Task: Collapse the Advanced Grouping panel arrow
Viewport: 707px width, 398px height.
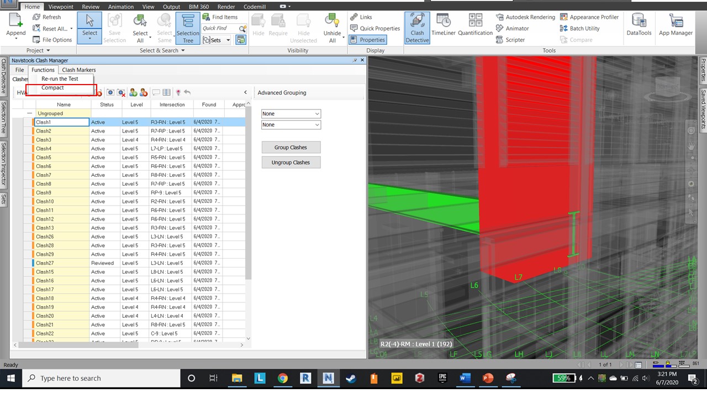Action: [246, 92]
